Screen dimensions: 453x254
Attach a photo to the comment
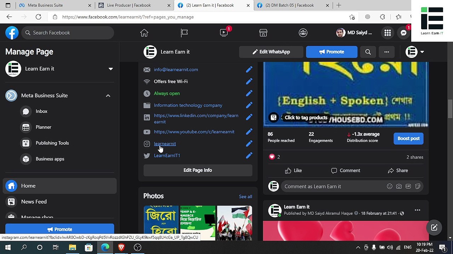tap(399, 186)
